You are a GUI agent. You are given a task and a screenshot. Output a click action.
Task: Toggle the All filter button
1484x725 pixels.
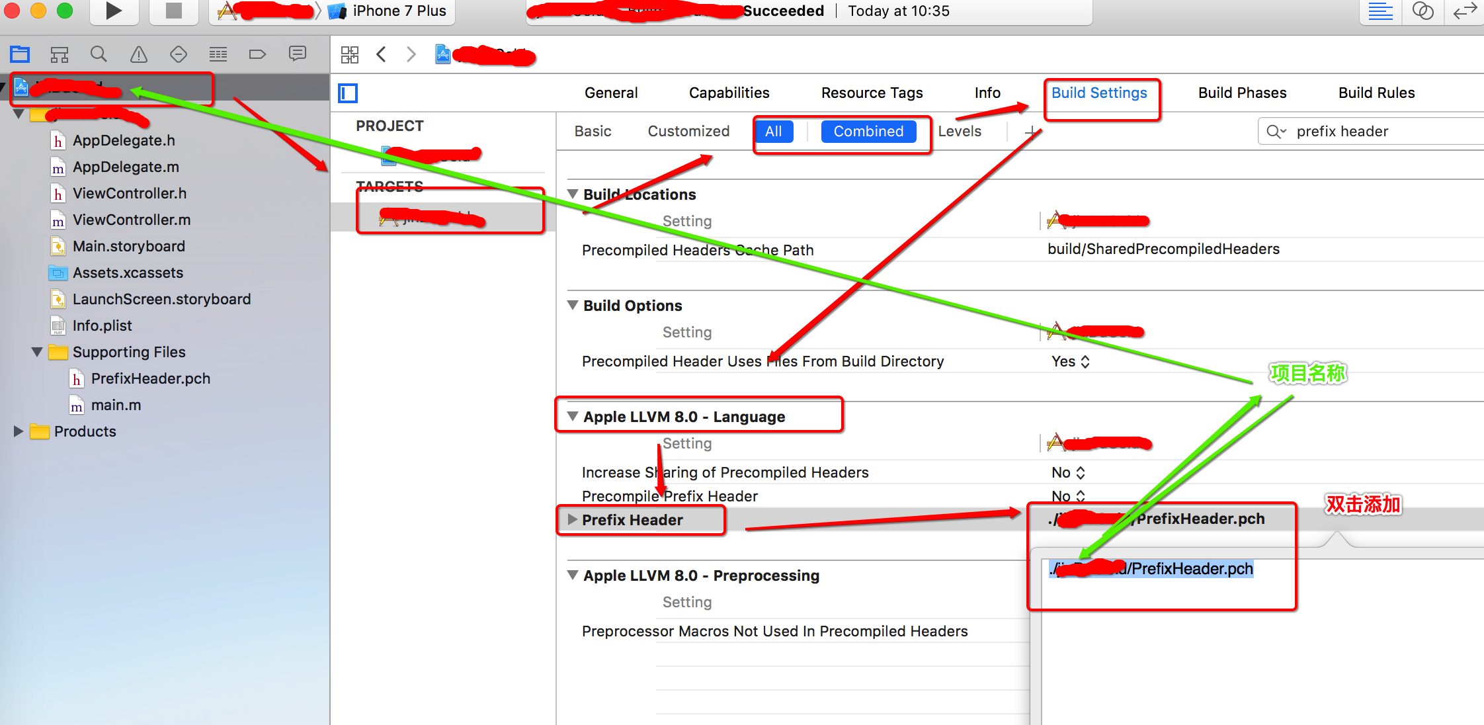773,132
